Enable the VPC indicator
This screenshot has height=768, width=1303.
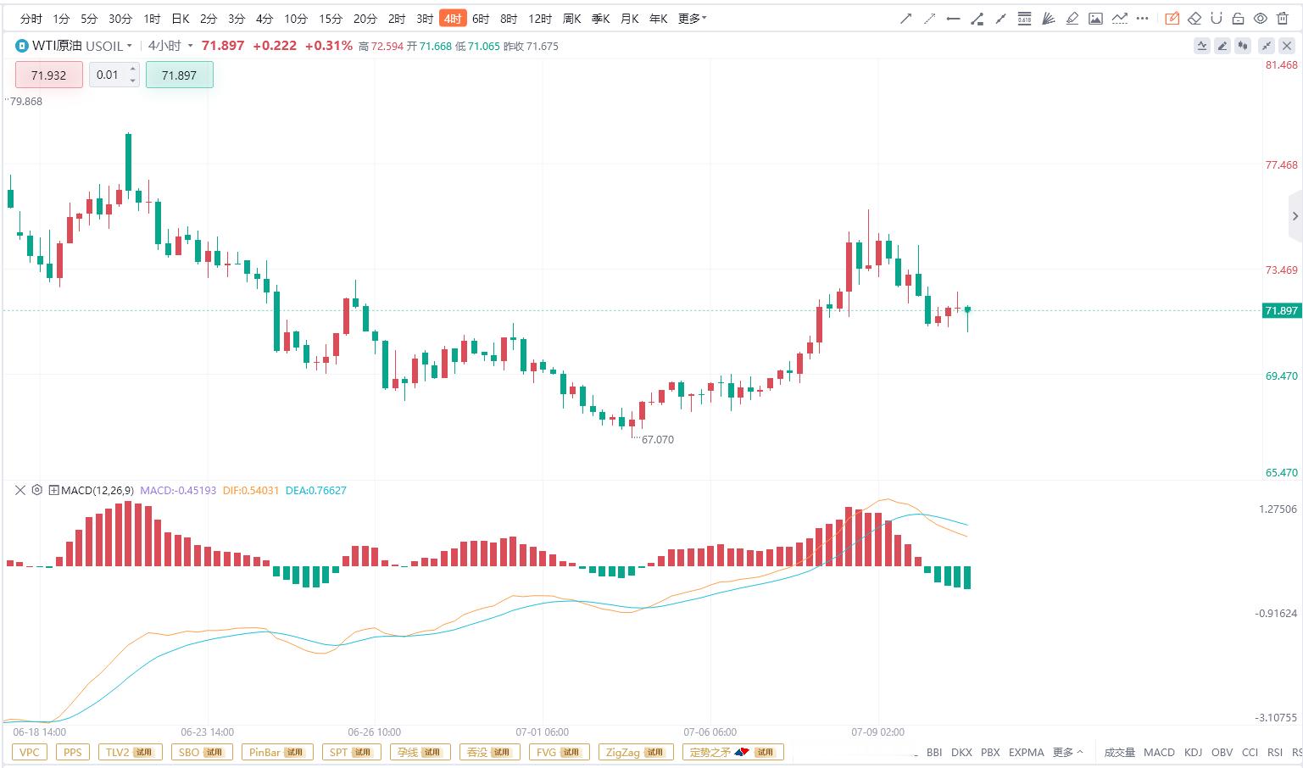(30, 752)
